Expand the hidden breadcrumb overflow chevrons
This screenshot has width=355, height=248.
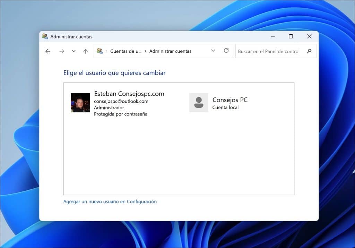pos(106,51)
